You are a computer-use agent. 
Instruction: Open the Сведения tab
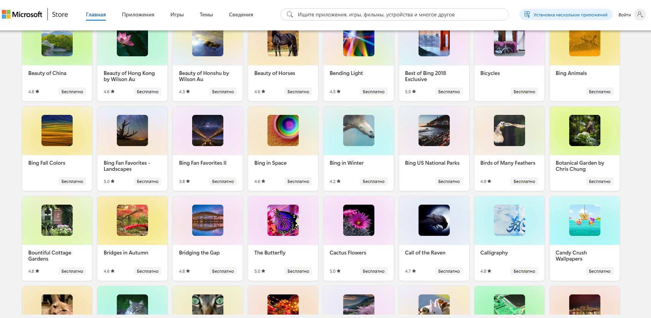coord(241,15)
